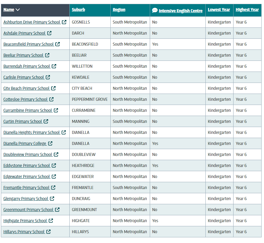Click external link icon beside Carlisle Primary School
264x243 pixels.
point(48,77)
